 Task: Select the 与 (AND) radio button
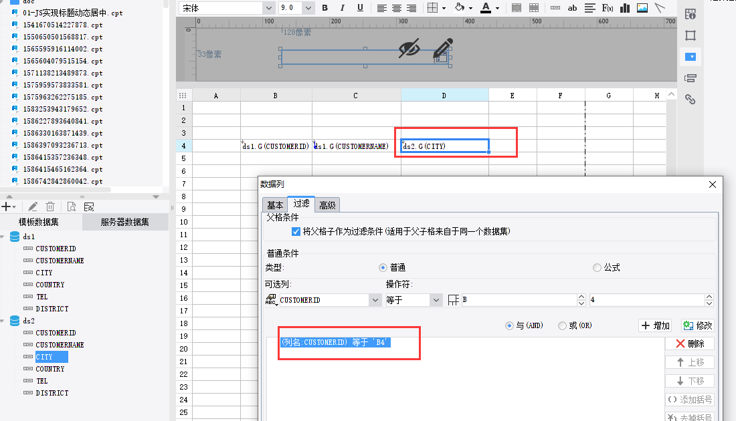pyautogui.click(x=509, y=325)
